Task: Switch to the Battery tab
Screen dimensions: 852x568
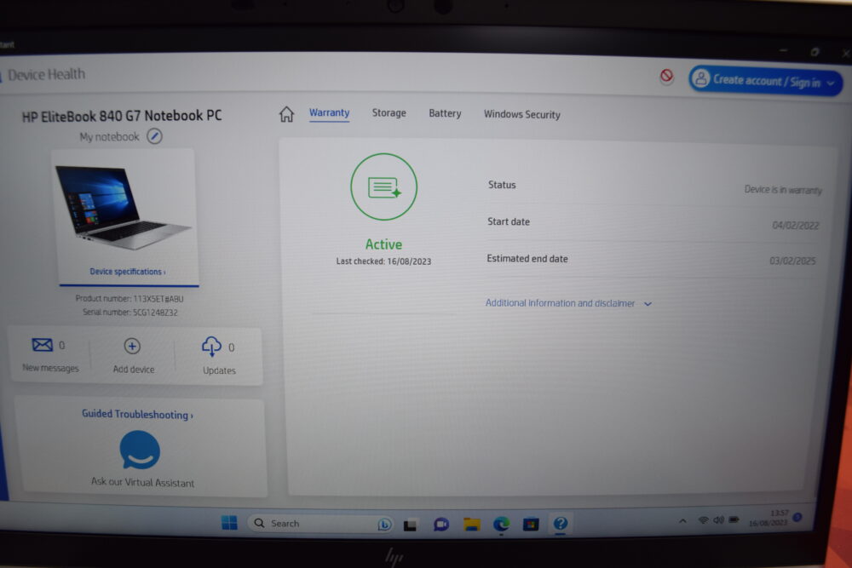Action: click(445, 113)
